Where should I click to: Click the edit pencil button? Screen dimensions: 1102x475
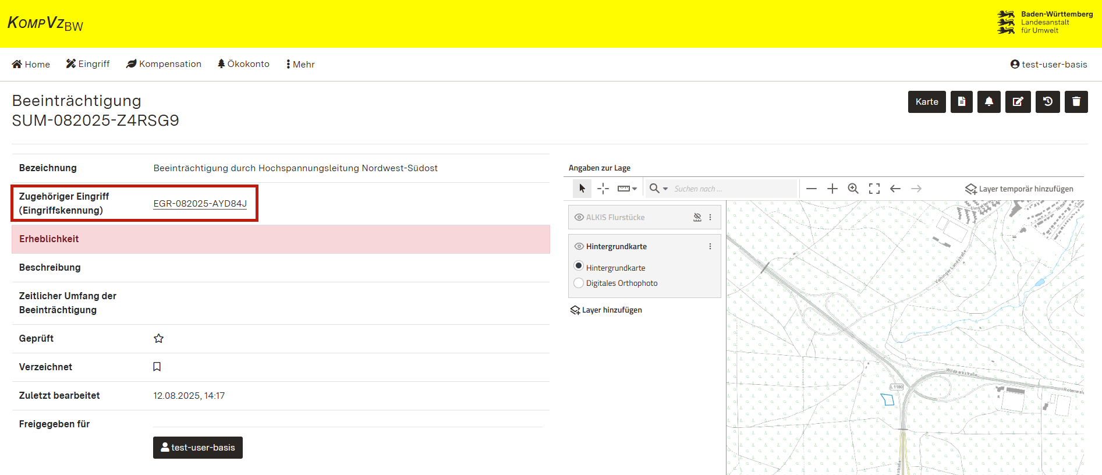click(1018, 102)
